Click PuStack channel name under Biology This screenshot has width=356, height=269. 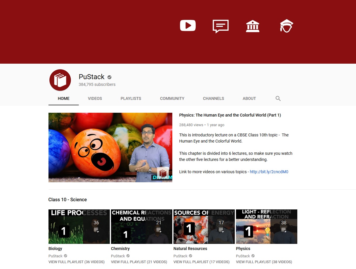coord(55,256)
